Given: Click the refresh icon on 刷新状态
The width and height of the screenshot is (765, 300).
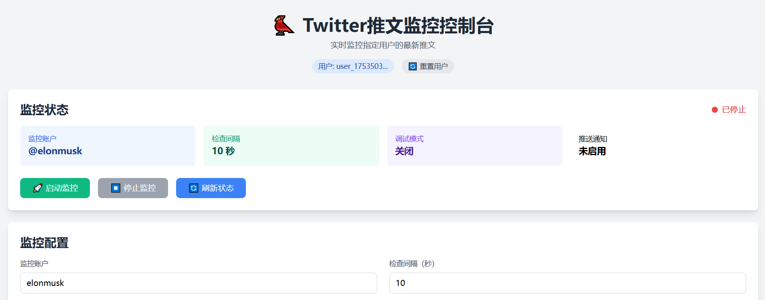Looking at the screenshot, I should point(193,188).
